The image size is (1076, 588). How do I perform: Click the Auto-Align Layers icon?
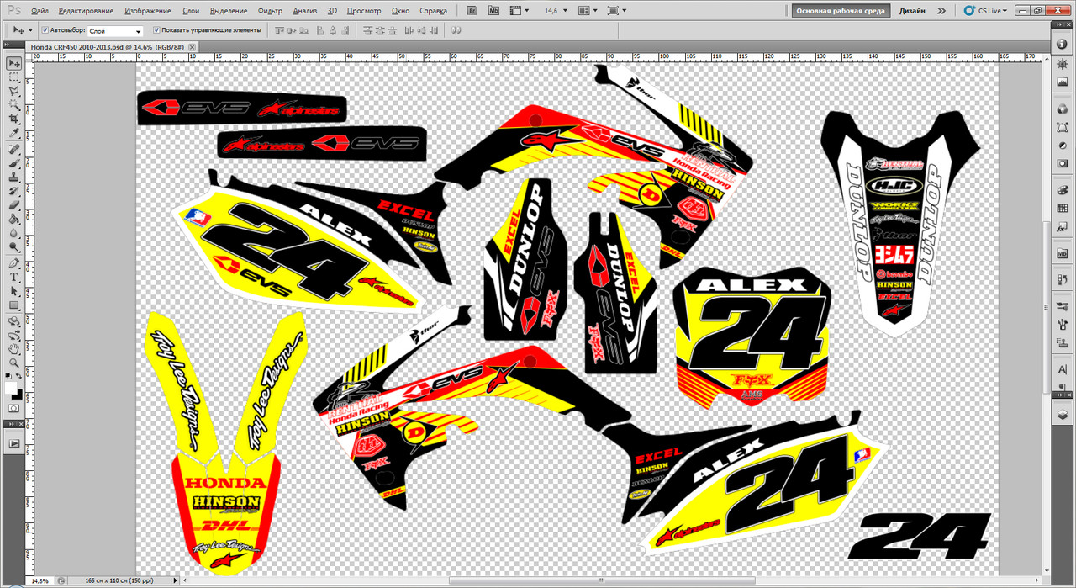click(x=456, y=29)
